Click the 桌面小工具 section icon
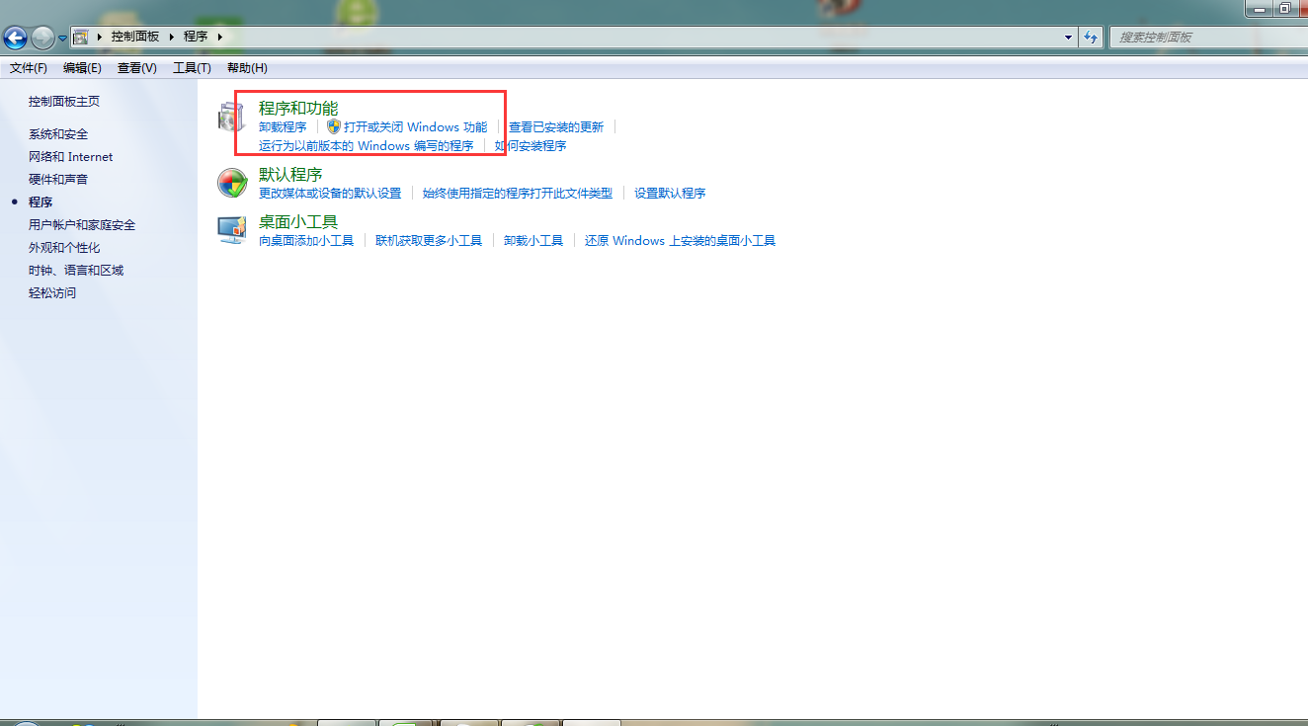1308x726 pixels. pos(232,230)
